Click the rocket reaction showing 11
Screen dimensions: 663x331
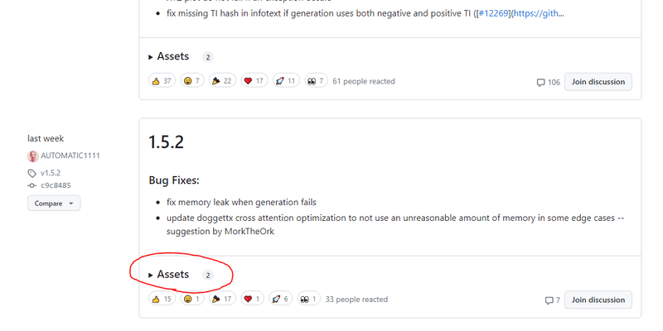pos(286,80)
